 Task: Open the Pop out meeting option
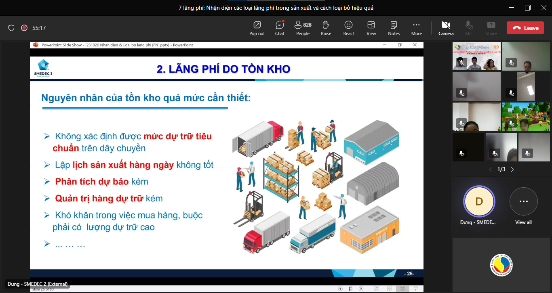257,28
